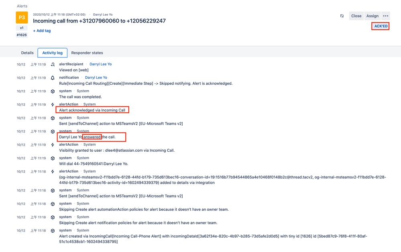Click the cube icon beside the alert created entry
401x252 pixels.
[x=53, y=230]
